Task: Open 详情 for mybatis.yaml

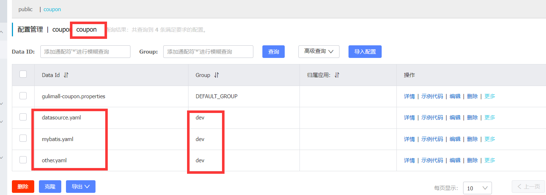Action: click(409, 139)
